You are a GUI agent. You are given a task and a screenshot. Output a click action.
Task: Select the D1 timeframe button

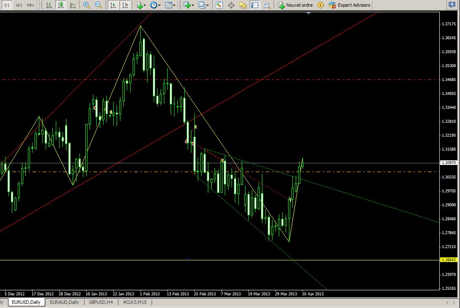(7, 5)
